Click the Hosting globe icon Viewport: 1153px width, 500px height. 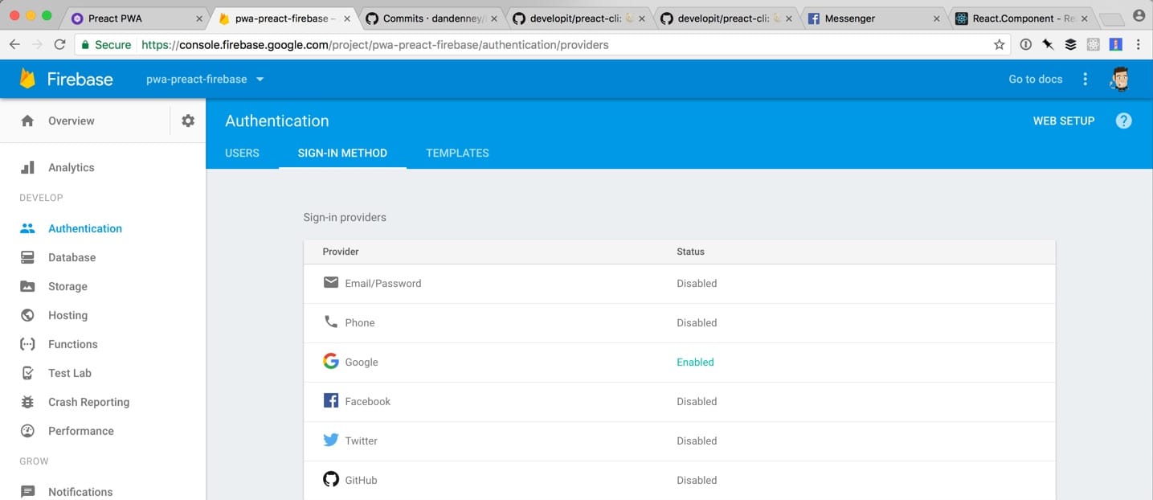click(x=27, y=315)
